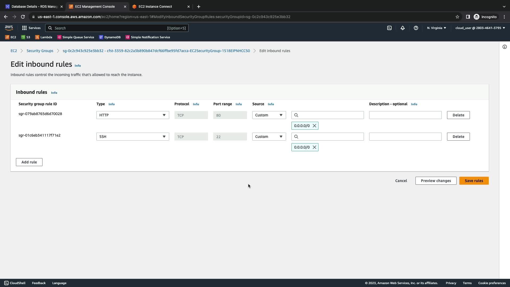Image resolution: width=510 pixels, height=287 pixels.
Task: Click the AWS logo home icon
Action: (x=9, y=28)
